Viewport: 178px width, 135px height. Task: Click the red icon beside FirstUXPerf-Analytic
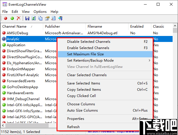(4, 75)
